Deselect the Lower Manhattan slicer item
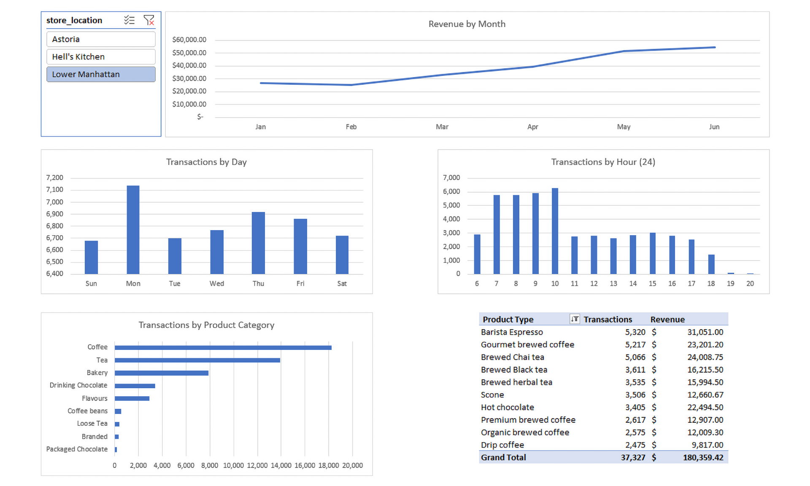The image size is (810, 486). click(x=101, y=75)
